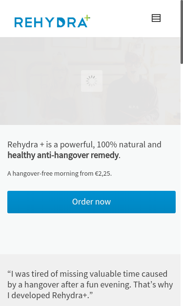Click the "I developed Rehydra+." closing line
This screenshot has width=183, height=306.
click(50, 295)
